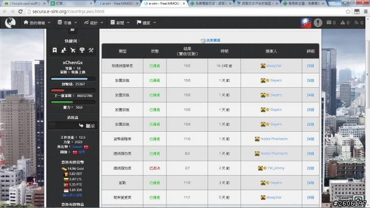
Task: Click TW_jimmy's proposer avatar icon
Action: point(260,168)
